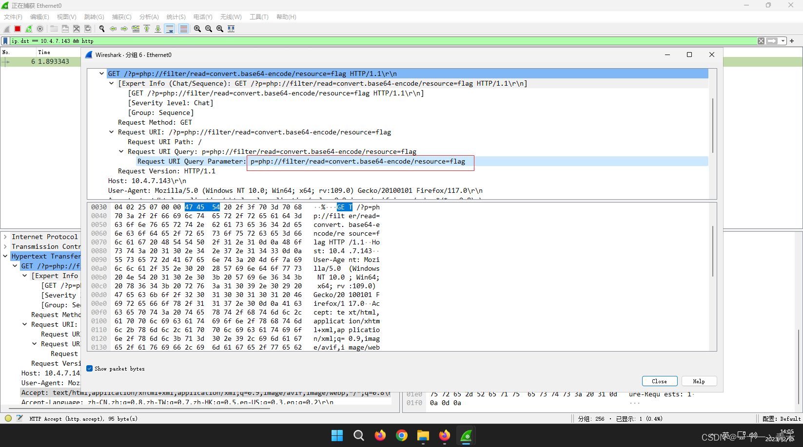Click the expert info status circle icon
Image resolution: width=803 pixels, height=447 pixels.
pos(8,418)
